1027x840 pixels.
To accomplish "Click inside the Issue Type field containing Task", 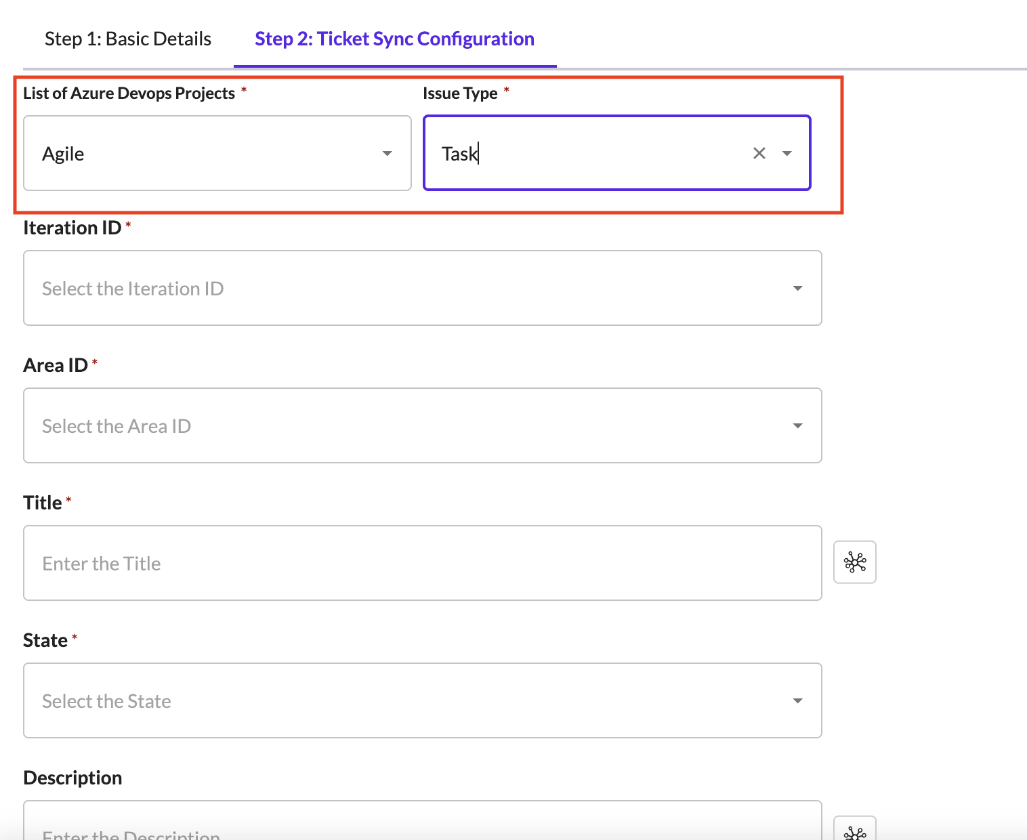I will tap(617, 153).
